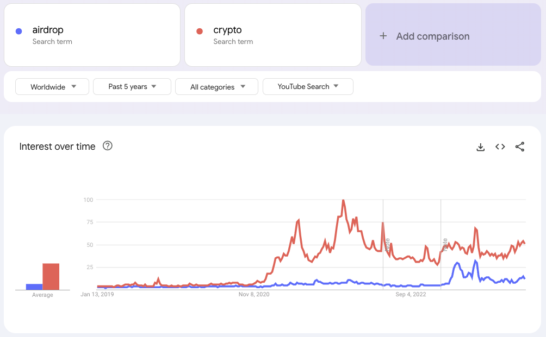Open the All categories dropdown
Screen dimensions: 546x337
pos(216,87)
